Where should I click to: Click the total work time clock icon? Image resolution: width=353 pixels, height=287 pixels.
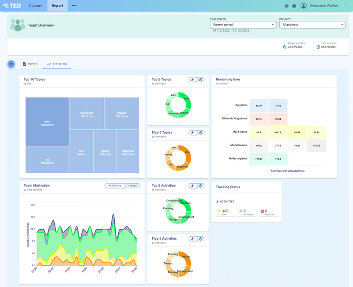click(318, 47)
